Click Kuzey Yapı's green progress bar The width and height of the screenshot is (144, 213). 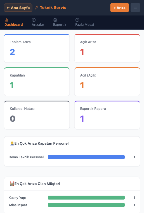point(86,198)
